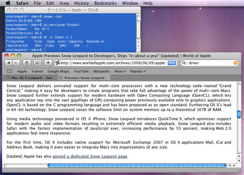Image resolution: width=244 pixels, height=175 pixels.
Task: Click the RSS badge in the address bar
Action: click(172, 63)
